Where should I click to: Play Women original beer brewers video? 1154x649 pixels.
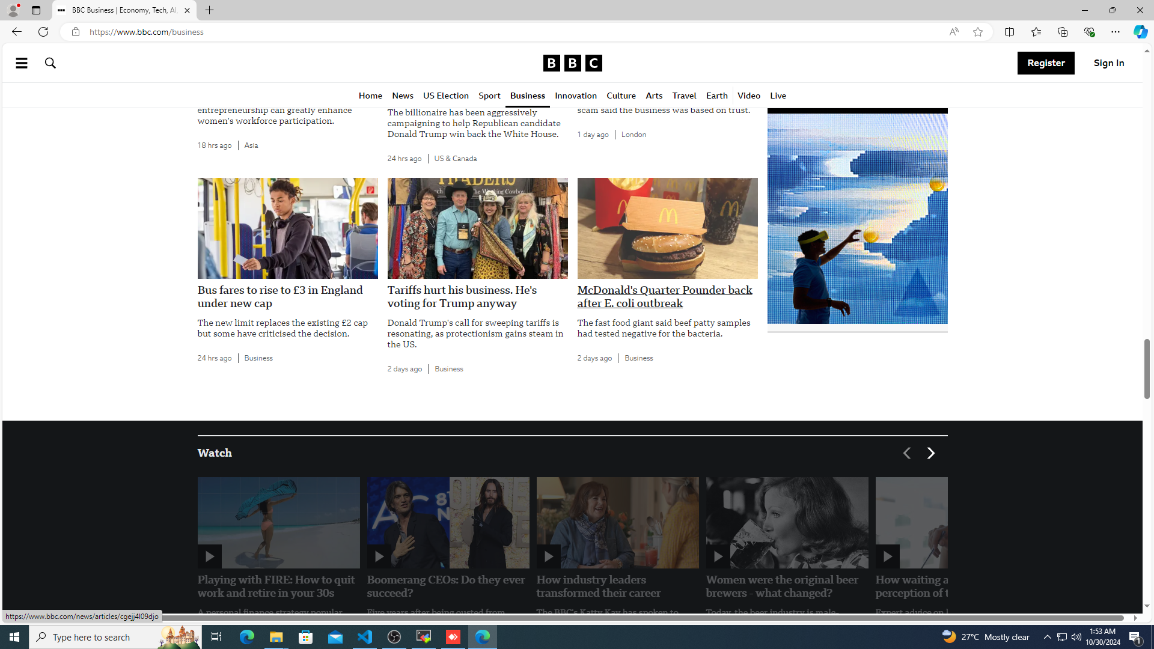[718, 556]
